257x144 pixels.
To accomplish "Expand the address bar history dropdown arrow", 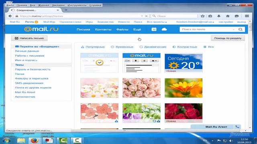I will tap(142, 16).
